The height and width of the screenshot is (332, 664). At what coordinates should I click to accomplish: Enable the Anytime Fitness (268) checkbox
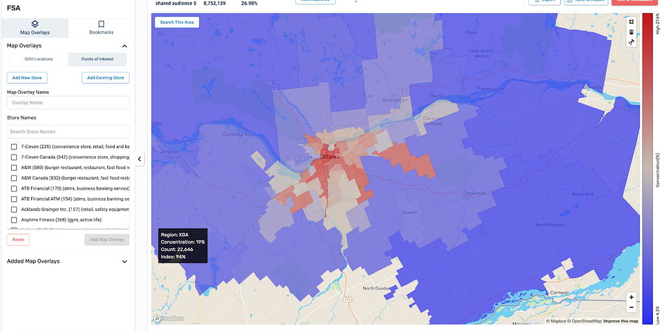[14, 220]
